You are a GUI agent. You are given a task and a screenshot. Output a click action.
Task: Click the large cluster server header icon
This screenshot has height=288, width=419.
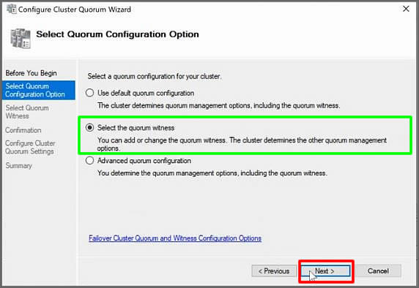pos(21,39)
